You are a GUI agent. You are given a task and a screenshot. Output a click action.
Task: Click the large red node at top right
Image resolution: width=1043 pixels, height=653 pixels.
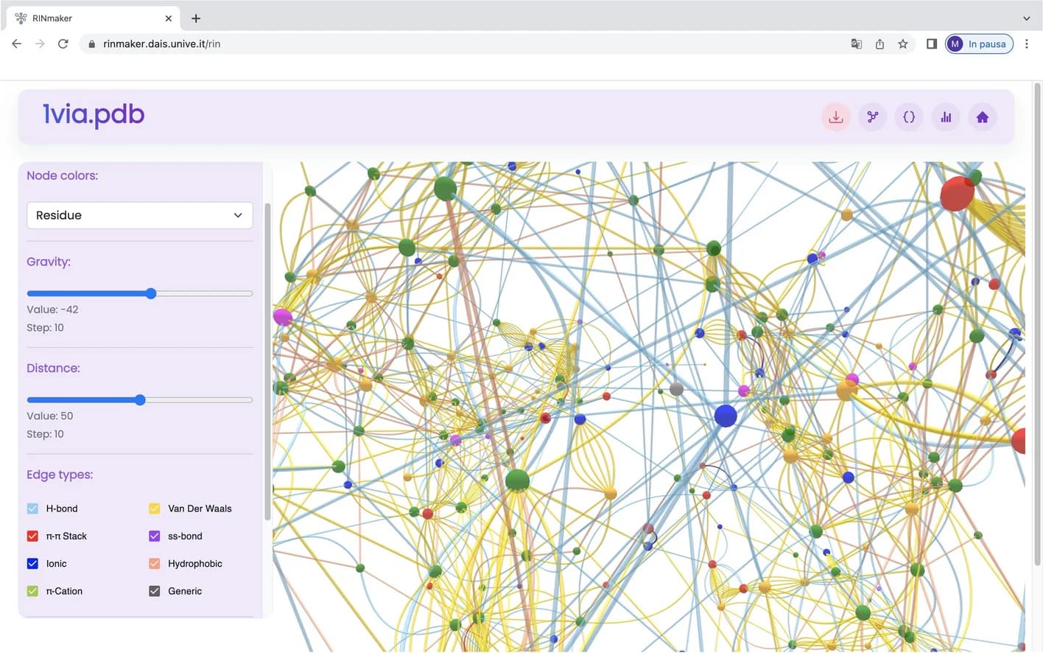click(x=957, y=194)
